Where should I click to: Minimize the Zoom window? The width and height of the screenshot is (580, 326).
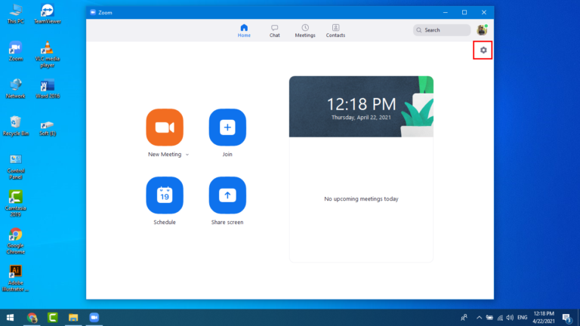click(x=446, y=12)
